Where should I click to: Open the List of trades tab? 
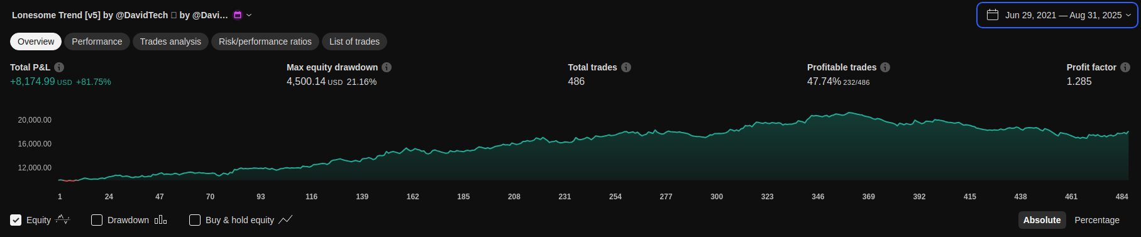pyautogui.click(x=355, y=41)
